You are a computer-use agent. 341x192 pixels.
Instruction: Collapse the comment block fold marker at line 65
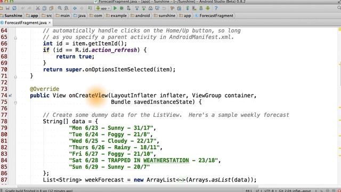click(x=15, y=38)
